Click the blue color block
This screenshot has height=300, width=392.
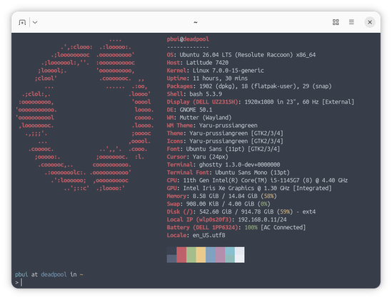coord(211,255)
